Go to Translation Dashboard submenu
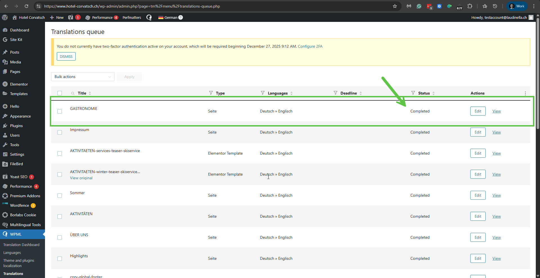 tap(21, 245)
